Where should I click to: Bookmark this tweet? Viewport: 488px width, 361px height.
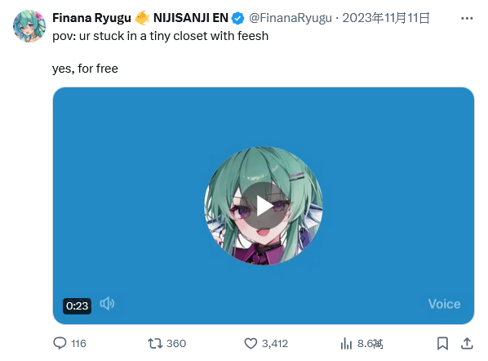(x=442, y=343)
